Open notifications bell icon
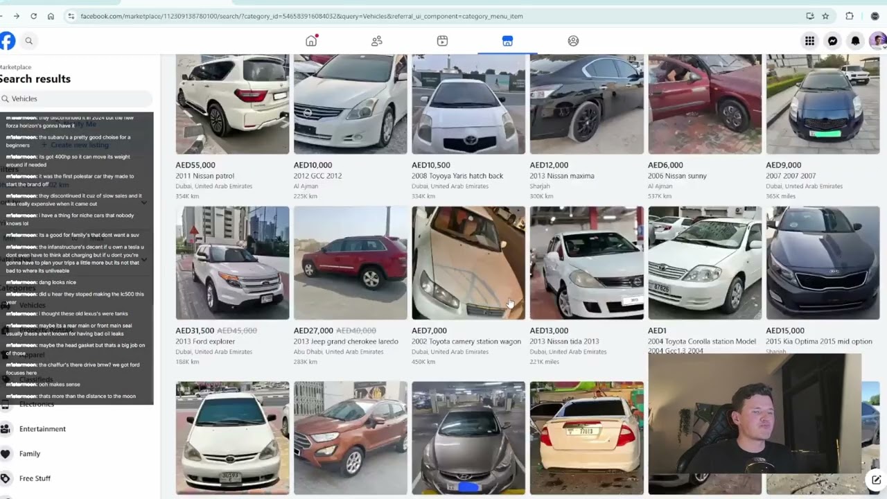 pyautogui.click(x=855, y=41)
